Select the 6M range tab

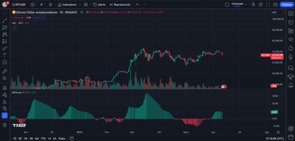coord(37,139)
